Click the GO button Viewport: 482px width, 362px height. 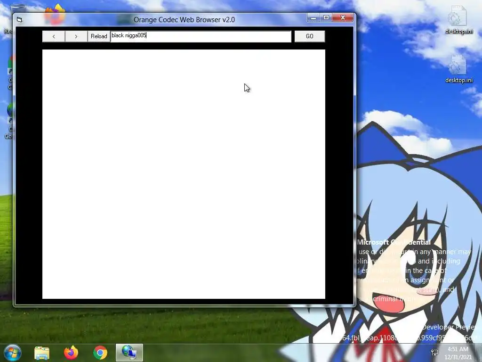pyautogui.click(x=310, y=36)
